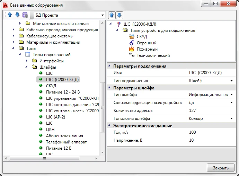Viewport: 239px width, 176px height.
Task: Collapse the Параметры шлейфа section
Action: point(109,88)
